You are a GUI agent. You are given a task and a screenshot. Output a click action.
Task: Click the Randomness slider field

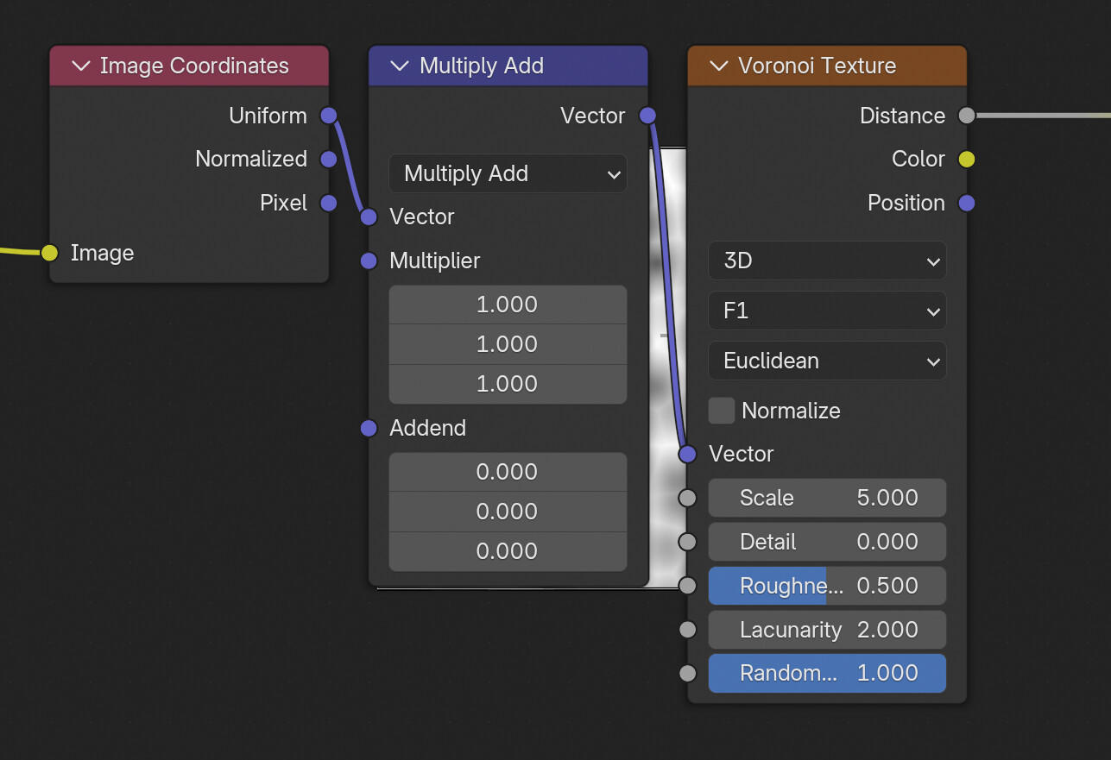(827, 673)
